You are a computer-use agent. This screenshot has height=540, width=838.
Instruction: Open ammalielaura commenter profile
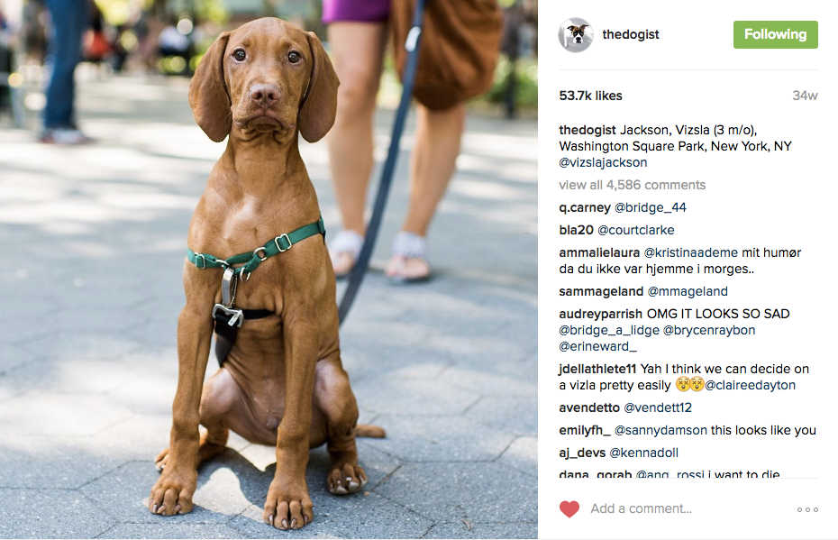(x=599, y=252)
